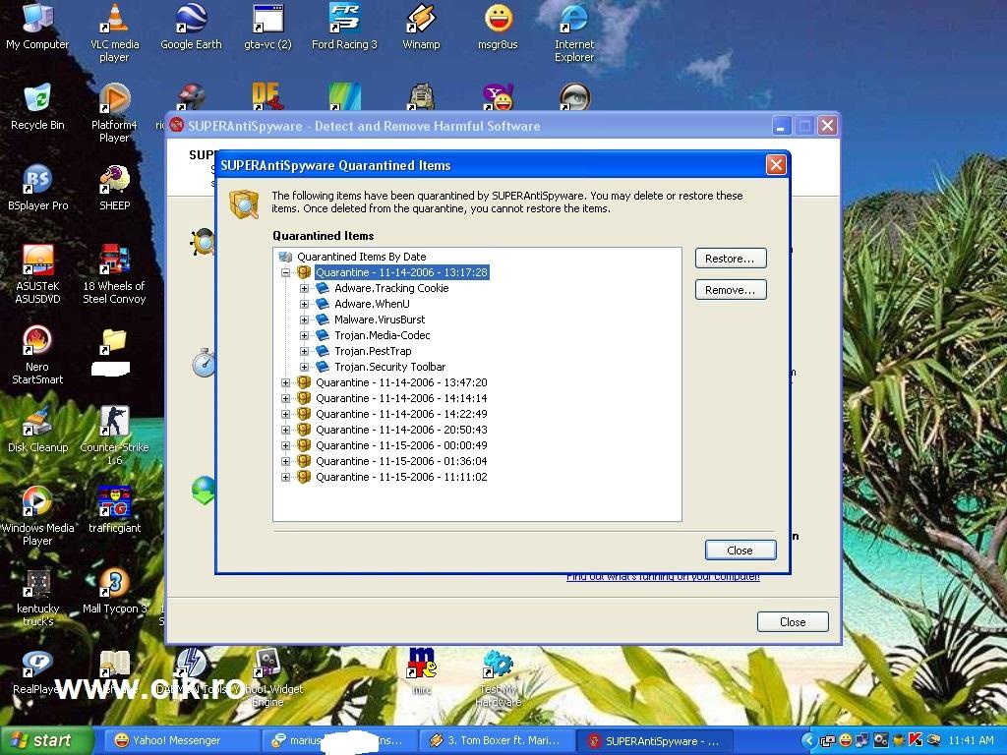This screenshot has height=755, width=1007.
Task: Select the SHEEP desktop icon
Action: [x=114, y=188]
